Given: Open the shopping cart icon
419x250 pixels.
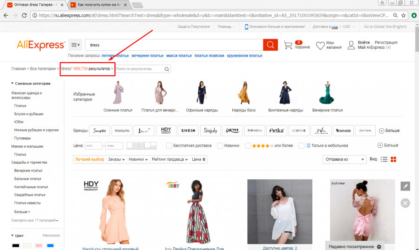Looking at the screenshot, I should pyautogui.click(x=288, y=45).
